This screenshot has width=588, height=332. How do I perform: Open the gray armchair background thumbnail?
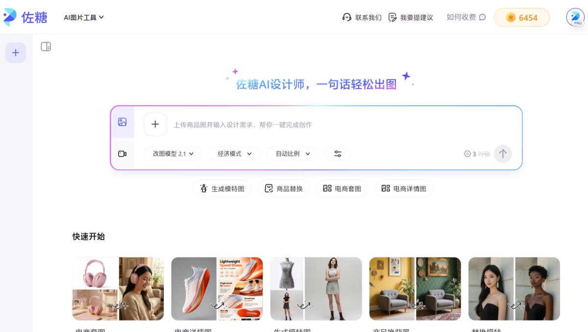[x=415, y=289]
